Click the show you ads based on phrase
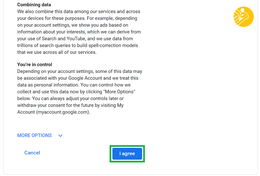Screen dimensions: 260x176 [103, 25]
